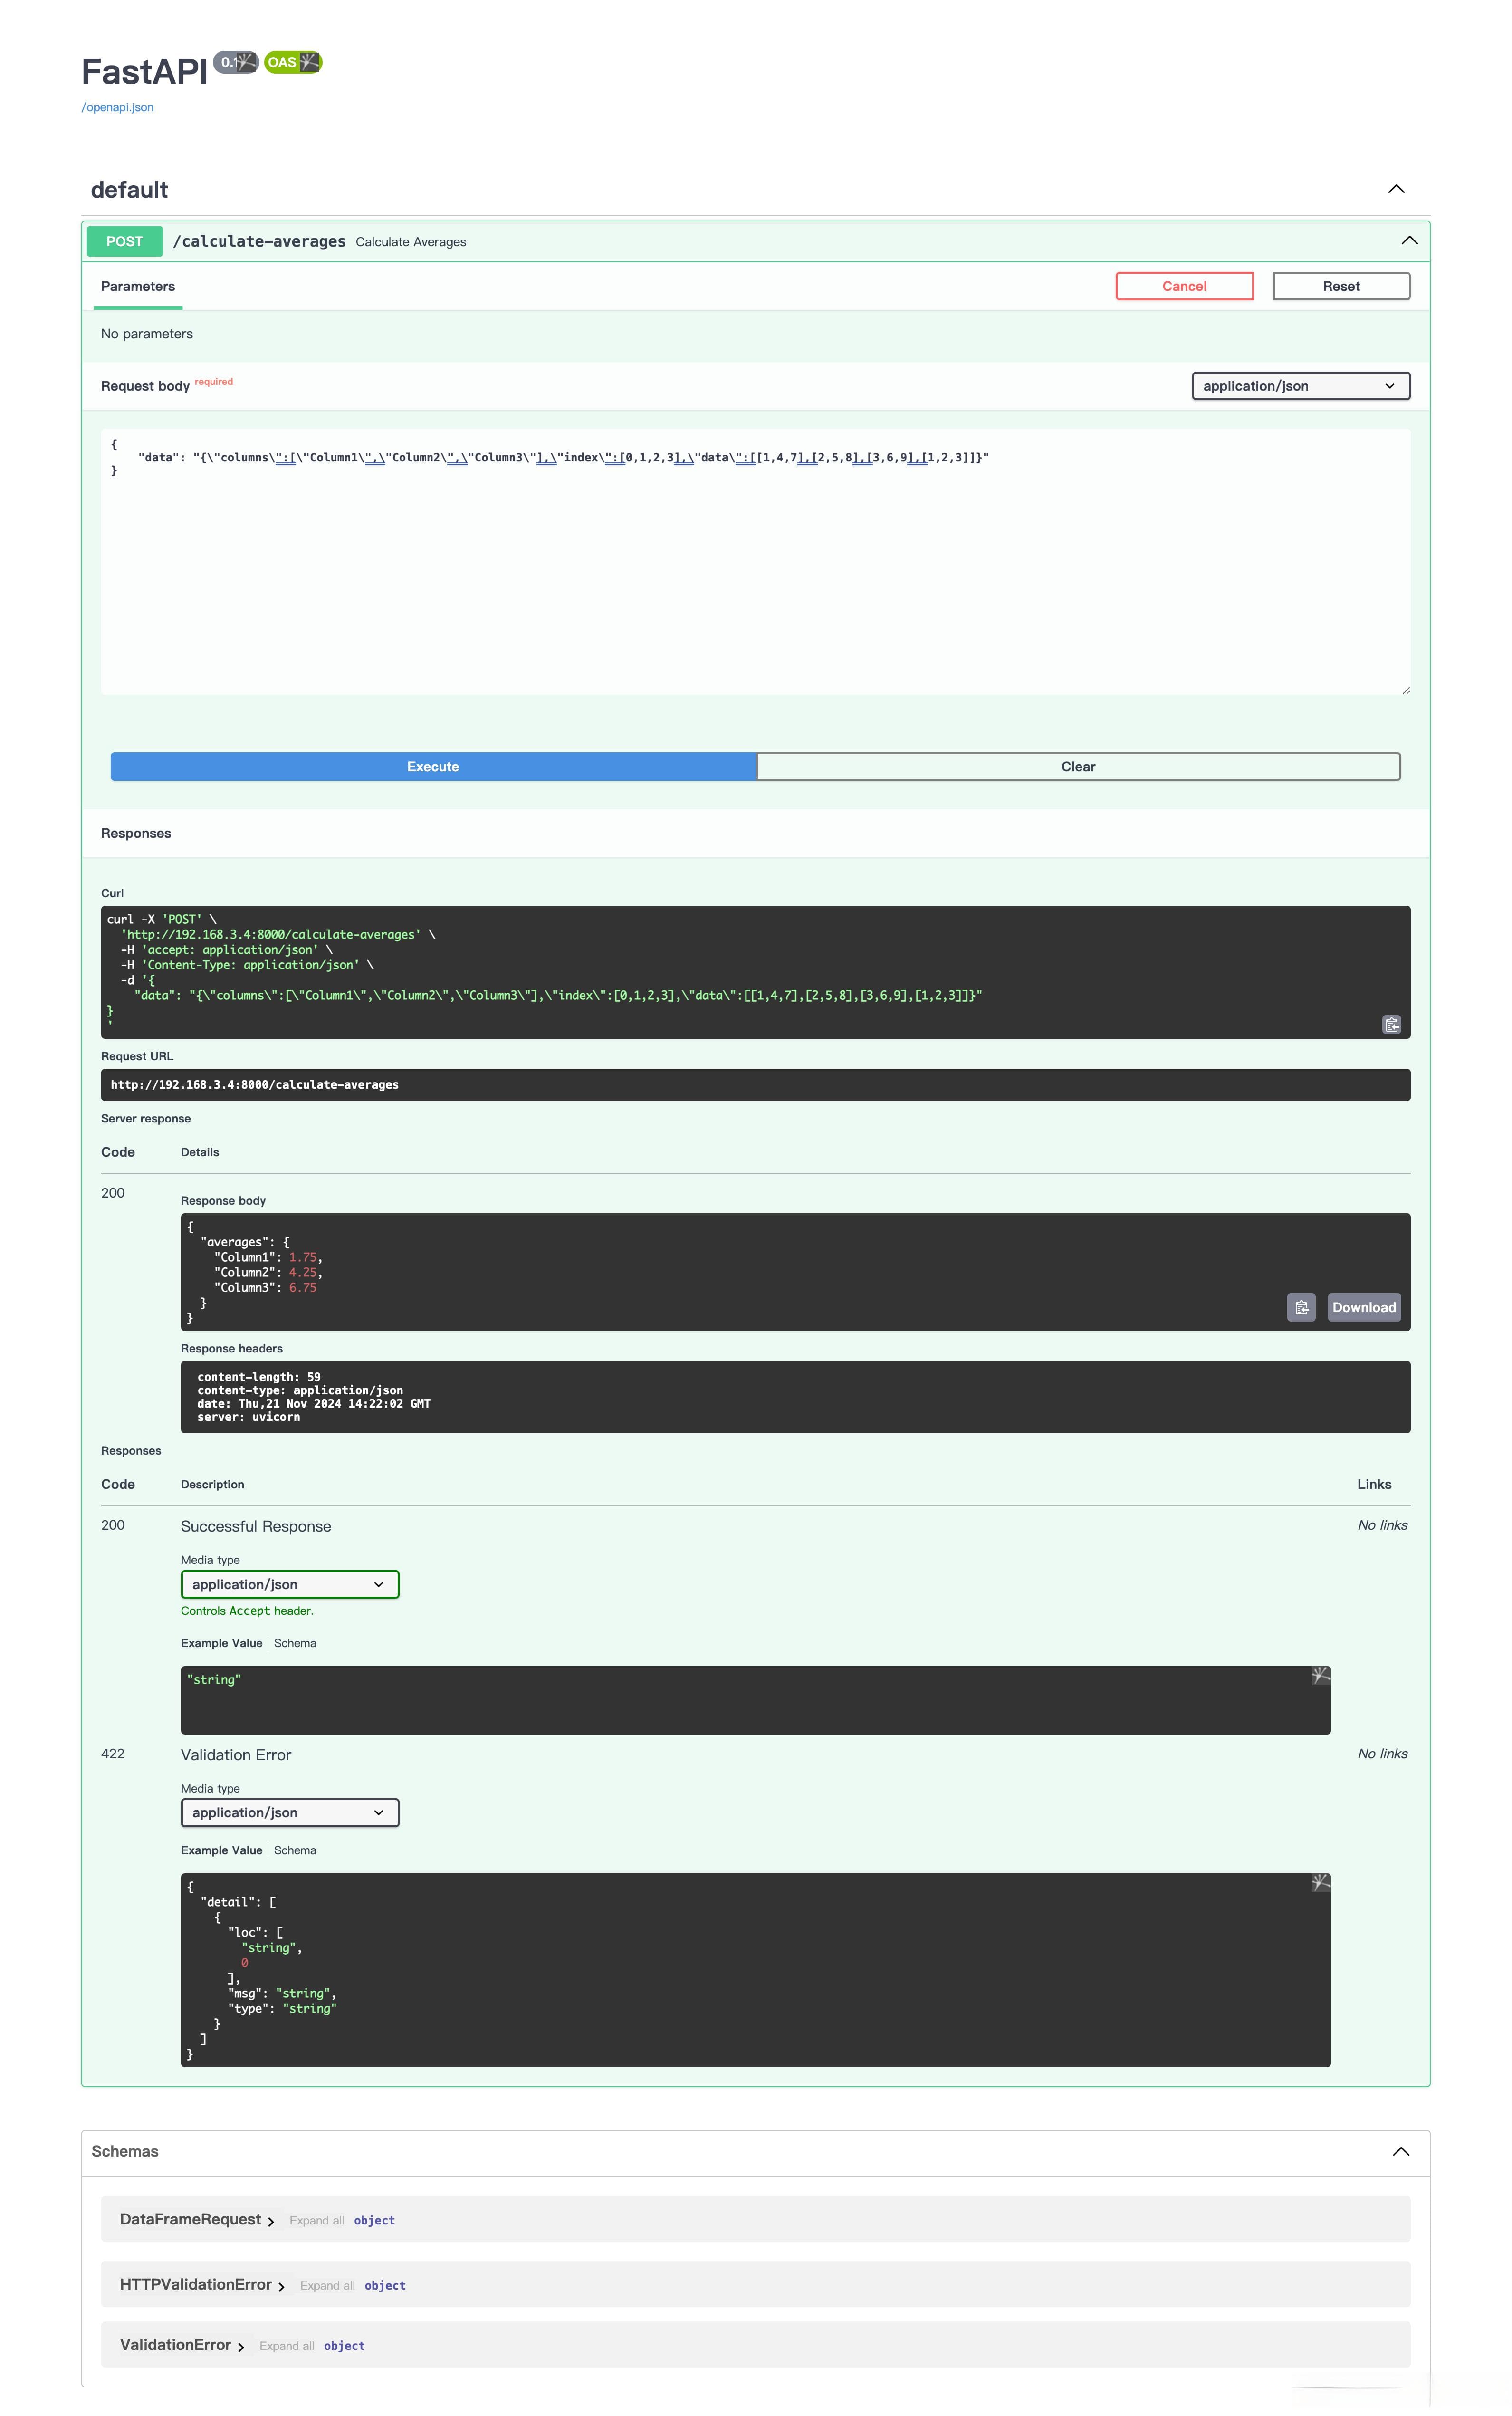This screenshot has width=1512, height=2416.
Task: Click the FastAPI title
Action: click(144, 72)
